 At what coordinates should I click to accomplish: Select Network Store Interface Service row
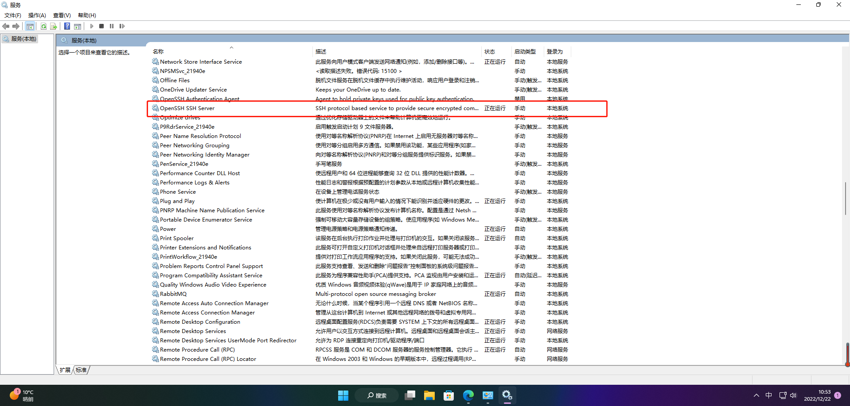click(360, 61)
